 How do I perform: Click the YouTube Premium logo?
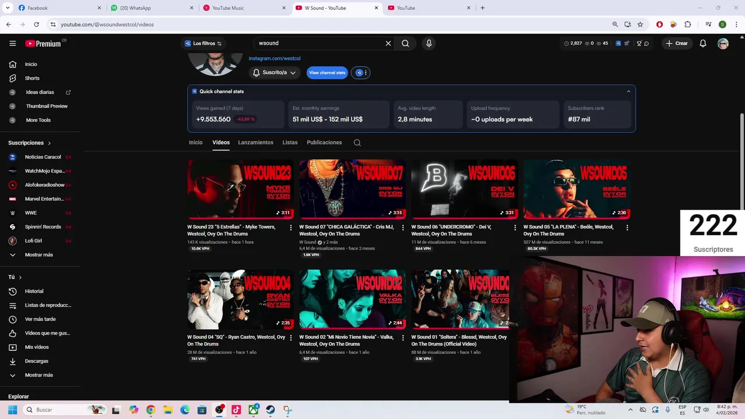coord(43,43)
